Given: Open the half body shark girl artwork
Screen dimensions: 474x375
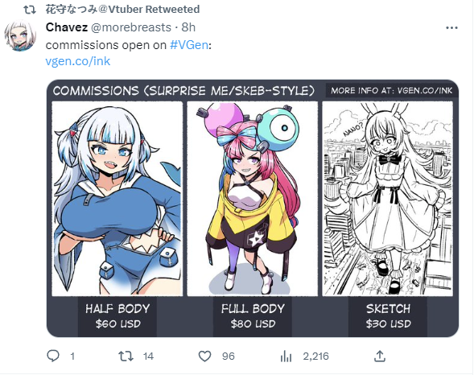Looking at the screenshot, I should tap(117, 199).
